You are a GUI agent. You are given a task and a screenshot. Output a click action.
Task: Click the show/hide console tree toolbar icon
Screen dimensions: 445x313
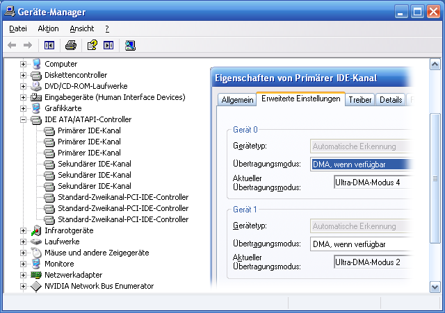click(49, 45)
